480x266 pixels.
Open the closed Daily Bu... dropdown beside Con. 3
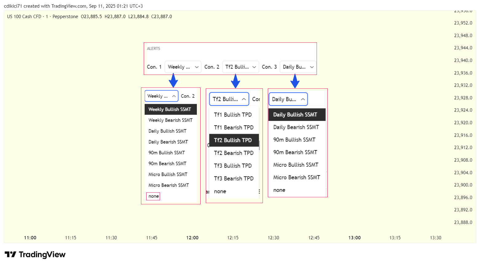pyautogui.click(x=298, y=67)
